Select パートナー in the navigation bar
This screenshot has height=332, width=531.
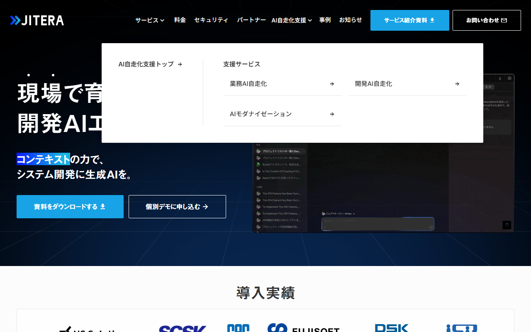pyautogui.click(x=251, y=20)
